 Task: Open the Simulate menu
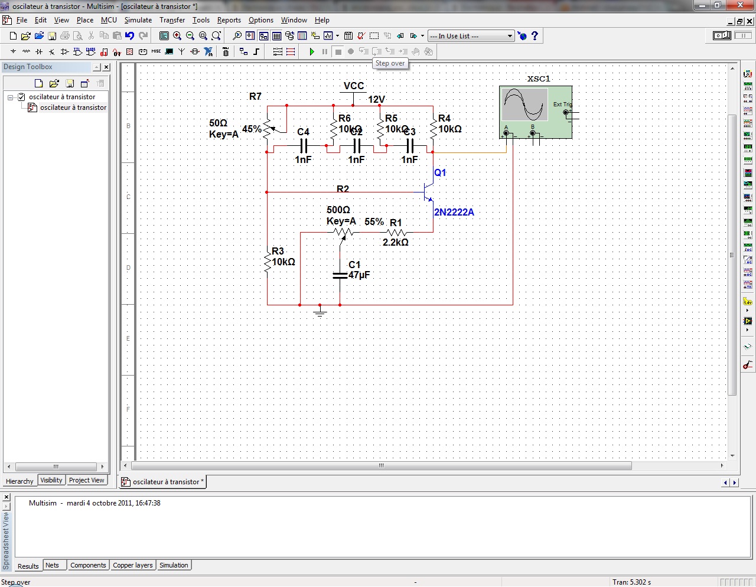[x=138, y=20]
